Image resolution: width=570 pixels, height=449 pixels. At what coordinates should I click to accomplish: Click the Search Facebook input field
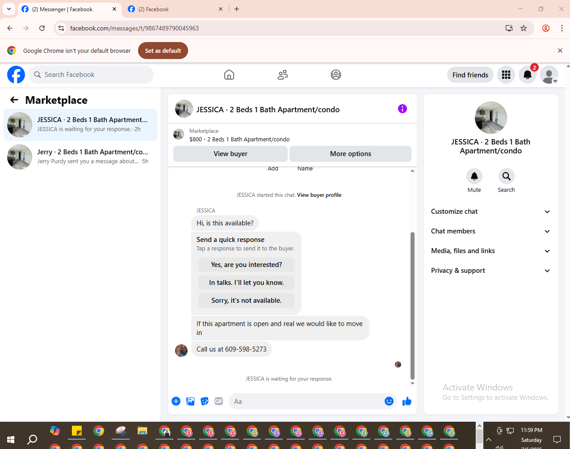(91, 75)
